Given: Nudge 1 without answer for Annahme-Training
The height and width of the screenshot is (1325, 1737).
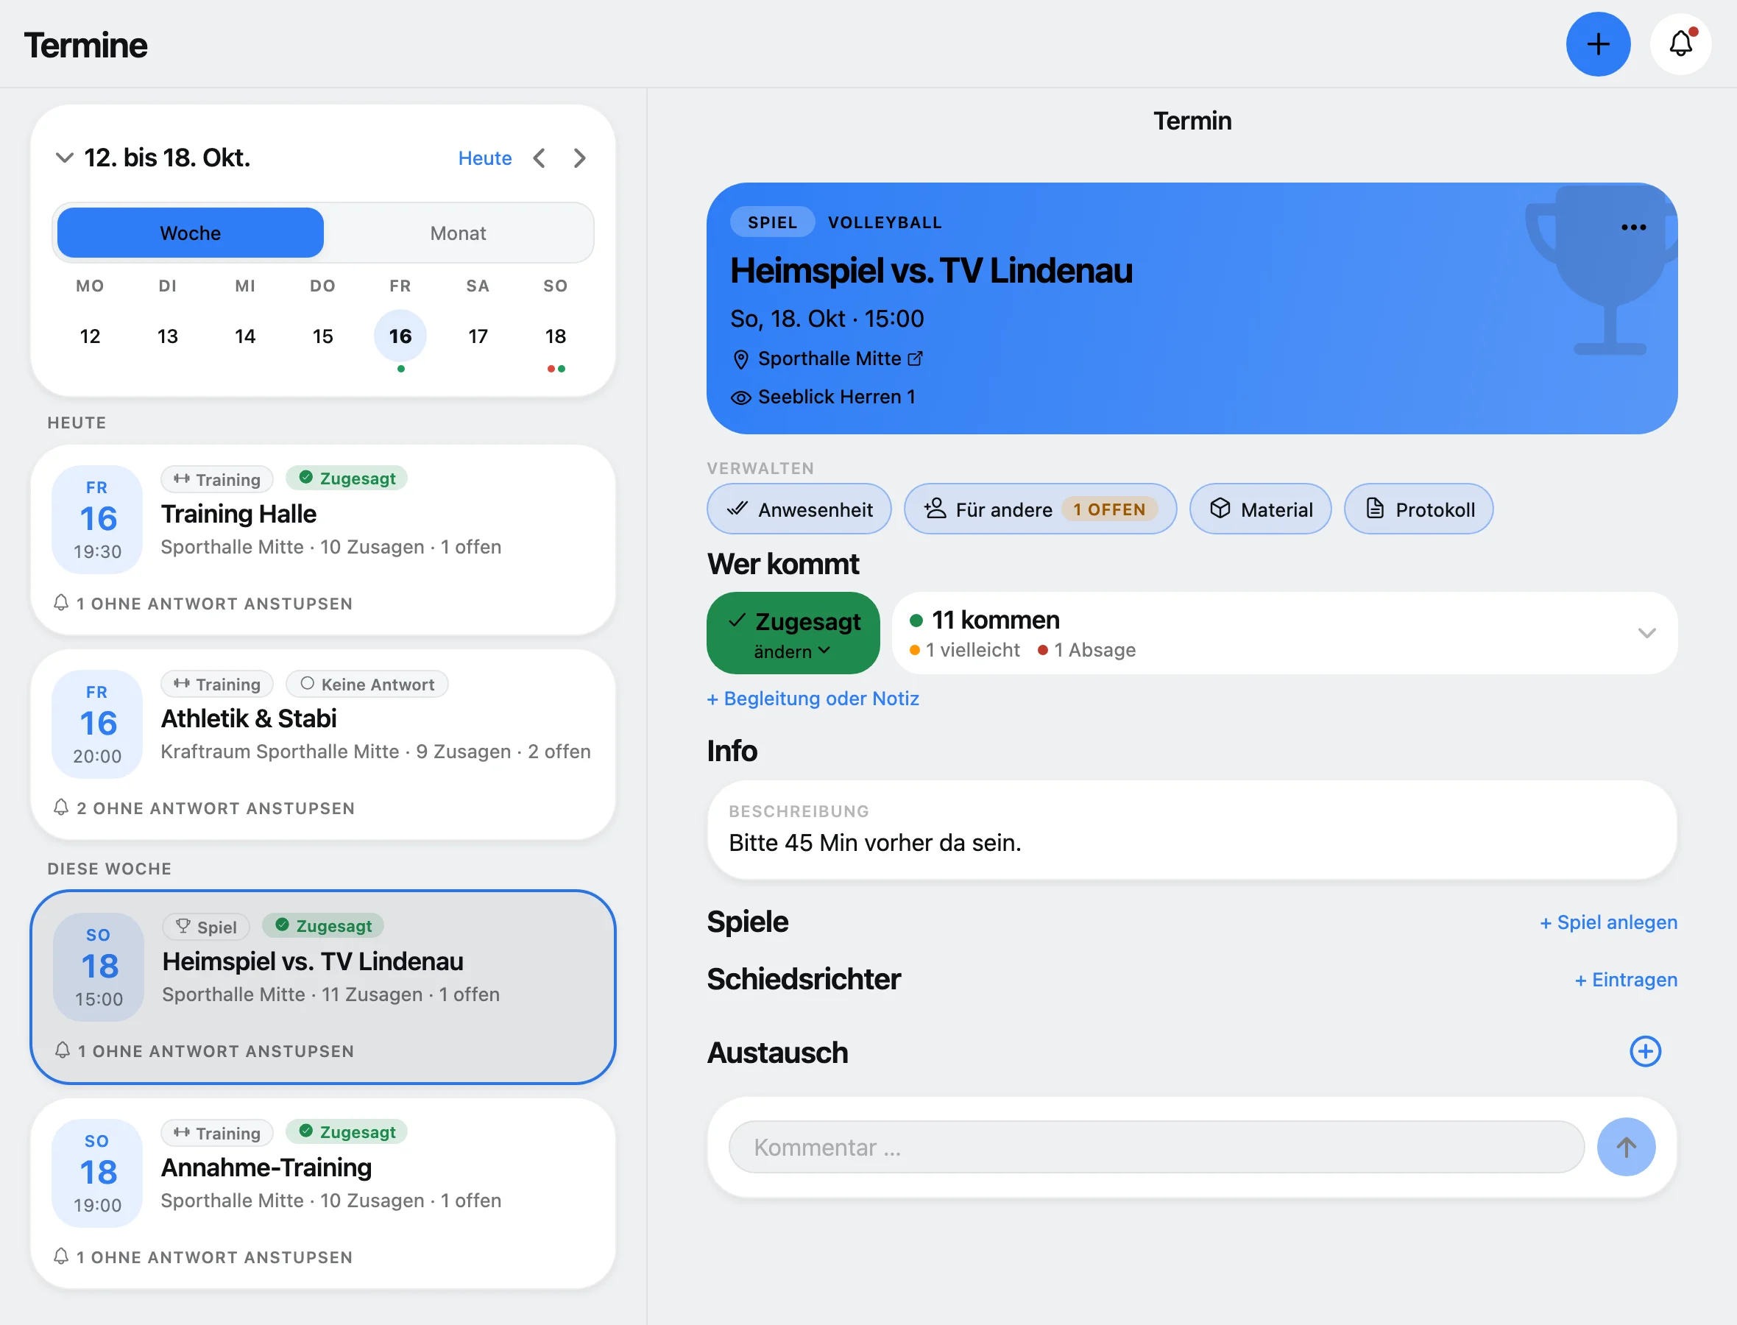Looking at the screenshot, I should tap(202, 1257).
